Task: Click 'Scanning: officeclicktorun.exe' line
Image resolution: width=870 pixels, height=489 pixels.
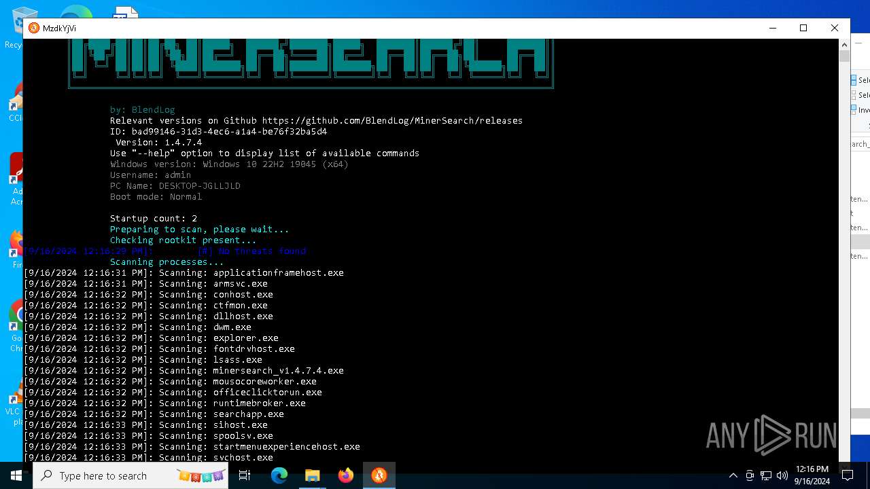Action: pyautogui.click(x=173, y=392)
